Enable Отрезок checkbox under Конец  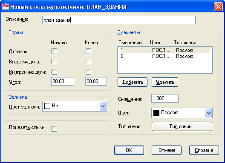[88, 51]
